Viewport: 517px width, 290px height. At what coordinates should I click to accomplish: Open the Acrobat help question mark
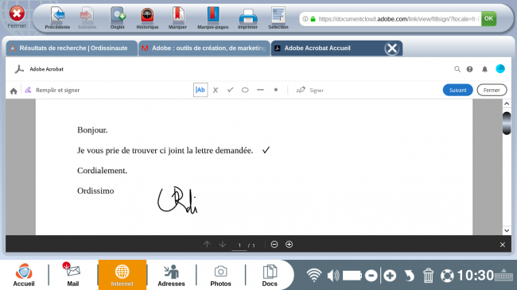[469, 69]
